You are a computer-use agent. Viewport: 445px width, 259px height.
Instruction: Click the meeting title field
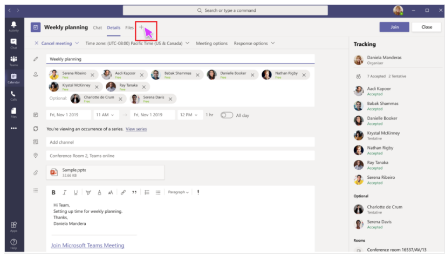coord(181,59)
